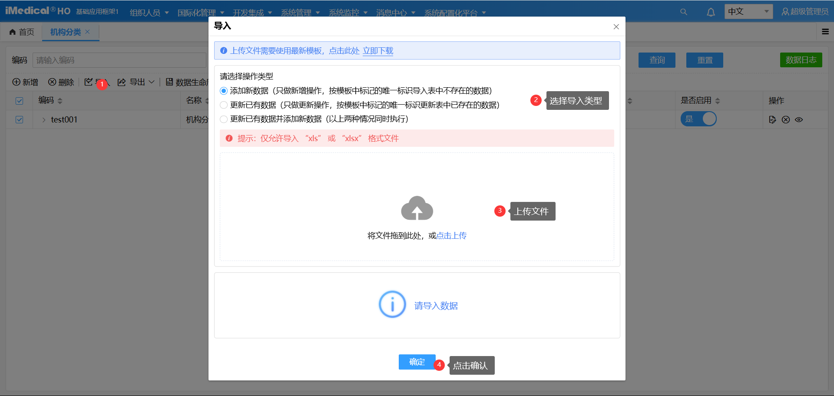Click the edit icon in test001's operation column
Viewport: 834px width, 396px height.
[x=773, y=120]
